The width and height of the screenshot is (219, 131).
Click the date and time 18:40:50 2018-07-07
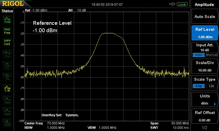tap(107, 5)
